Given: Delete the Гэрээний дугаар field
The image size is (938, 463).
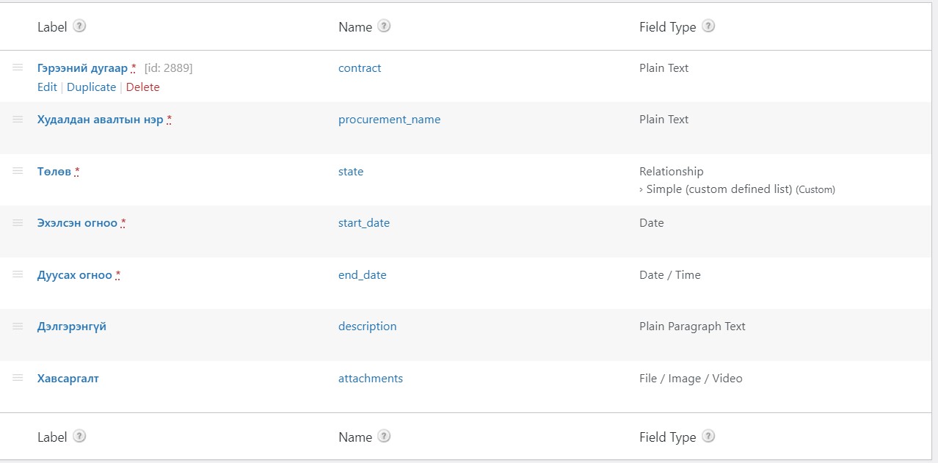Looking at the screenshot, I should click(142, 87).
